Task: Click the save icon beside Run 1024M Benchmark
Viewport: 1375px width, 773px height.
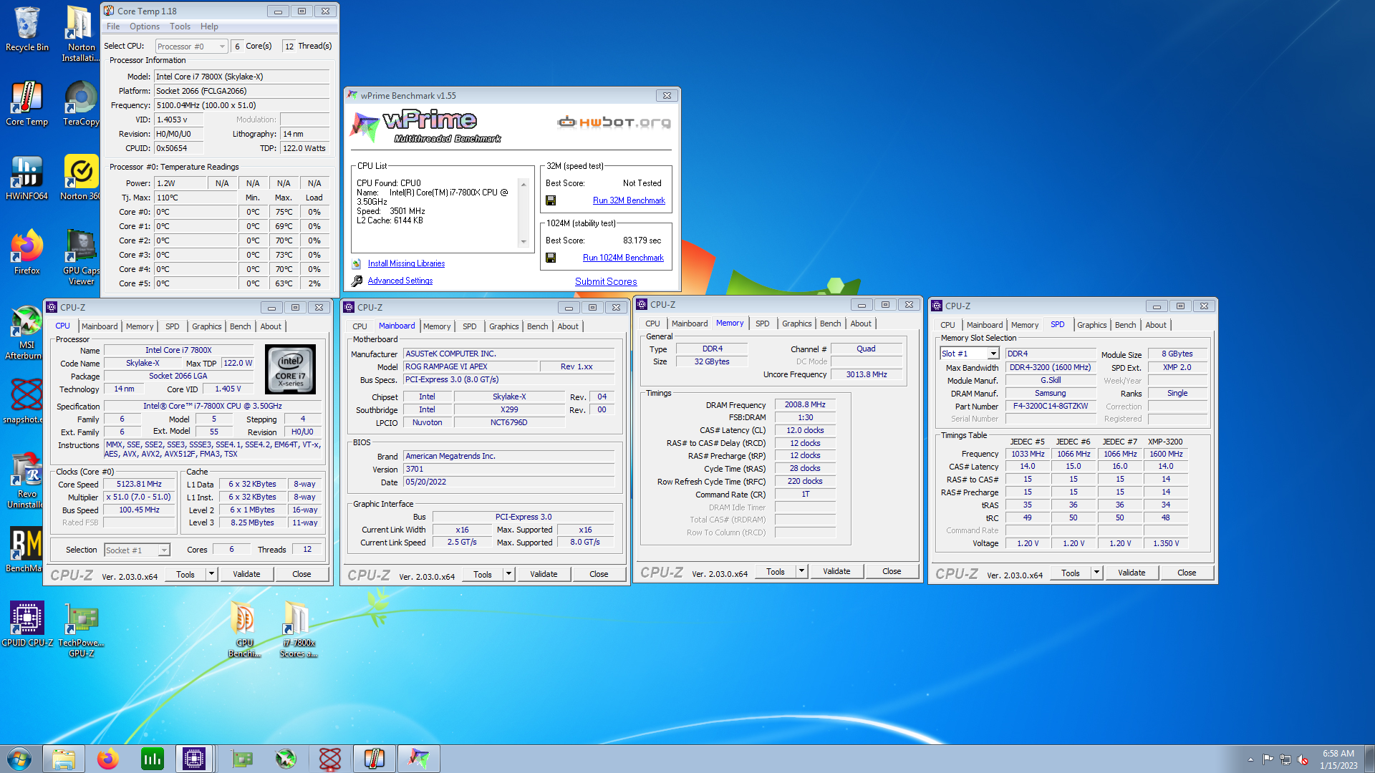Action: (551, 258)
